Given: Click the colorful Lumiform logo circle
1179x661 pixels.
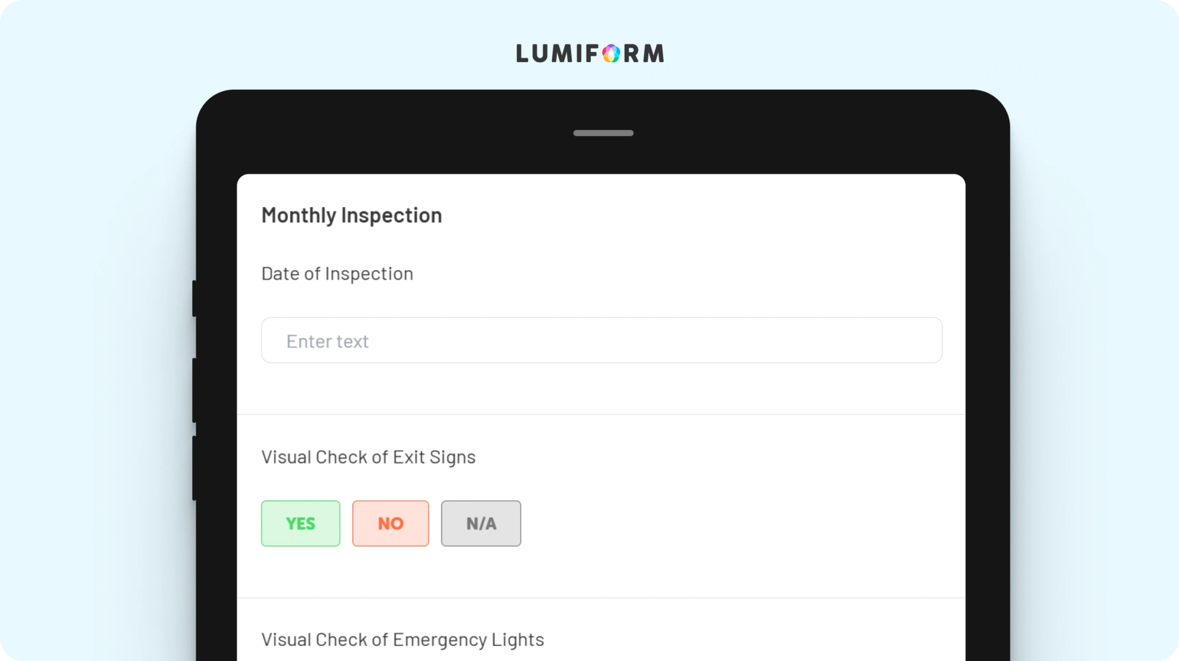Looking at the screenshot, I should point(611,54).
